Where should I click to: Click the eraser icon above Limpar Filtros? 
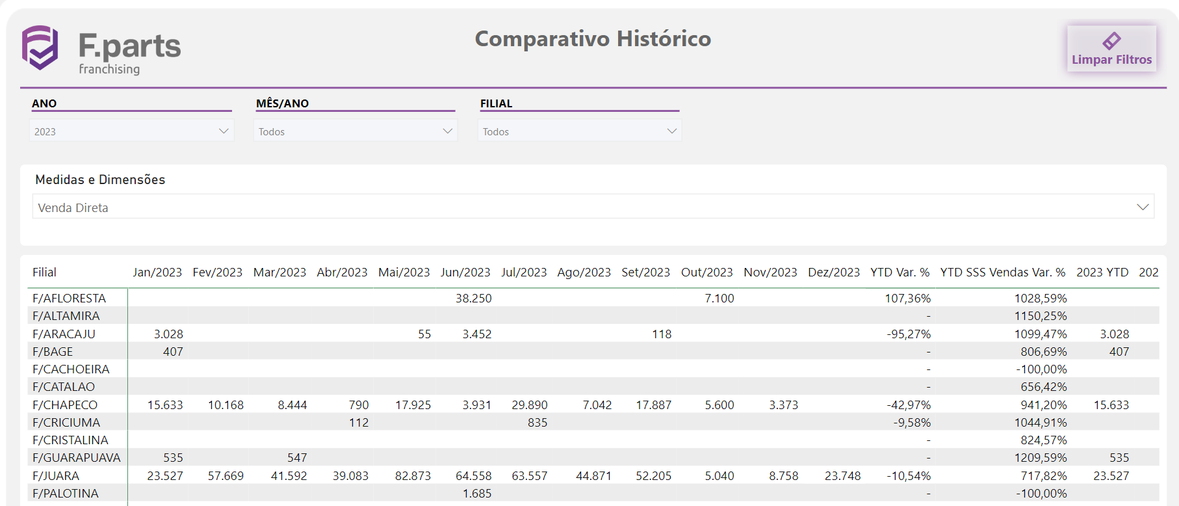1111,41
